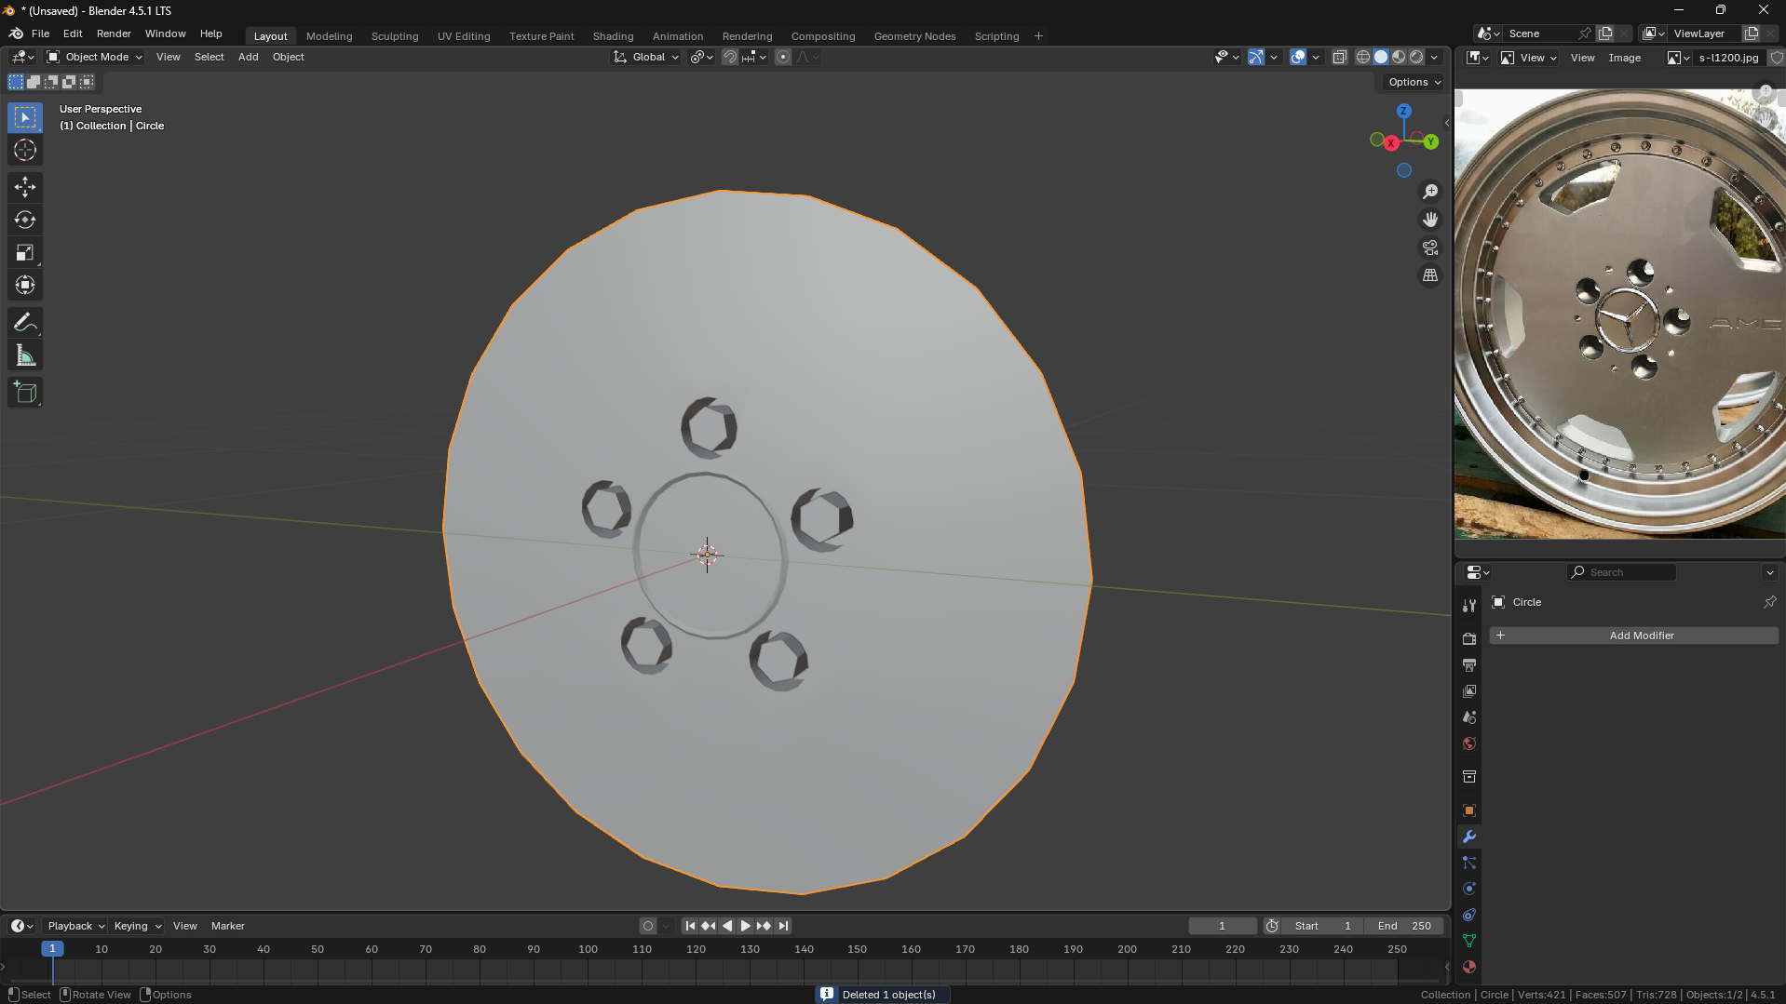Screen dimensions: 1786x1004
Task: Switch to the Geometry Nodes workspace tab
Action: click(915, 36)
